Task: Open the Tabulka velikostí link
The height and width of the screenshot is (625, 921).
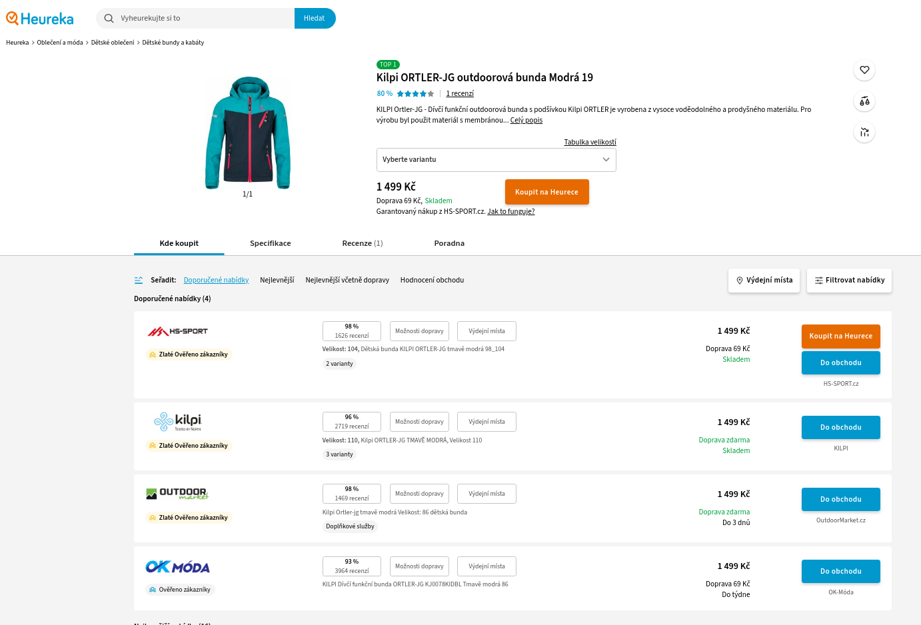Action: pos(590,143)
